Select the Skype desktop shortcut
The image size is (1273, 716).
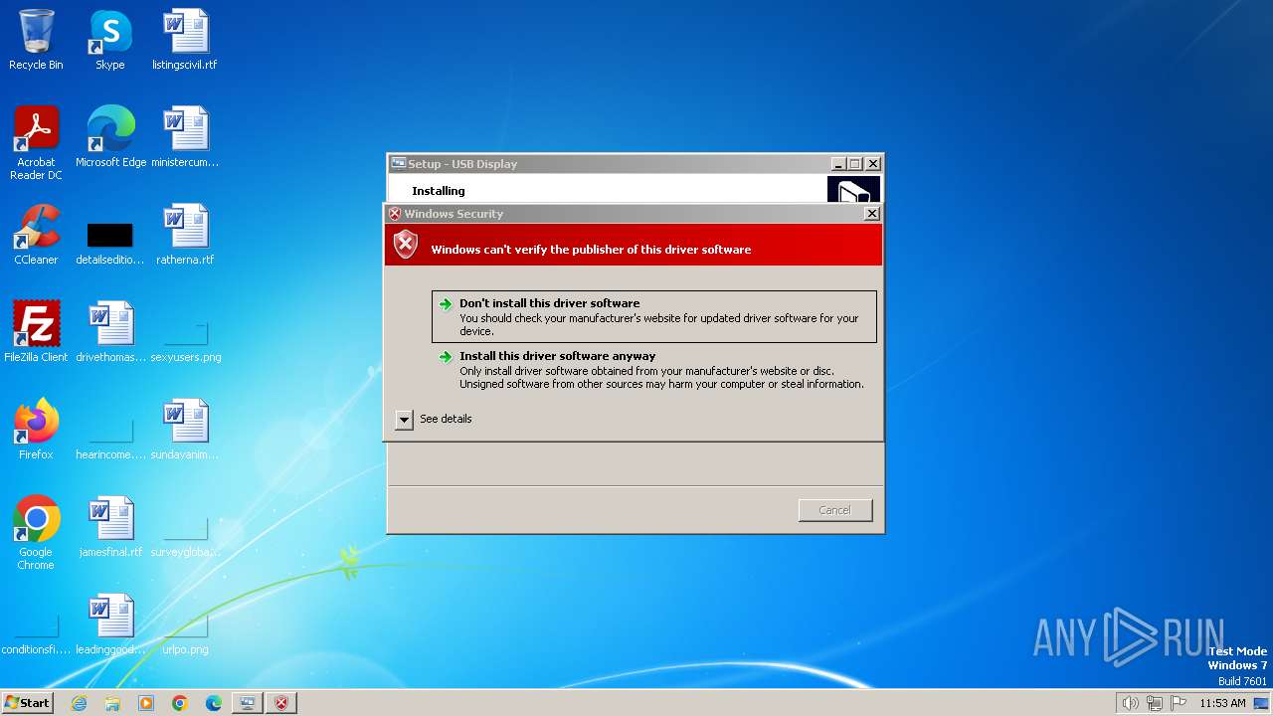pos(110,40)
